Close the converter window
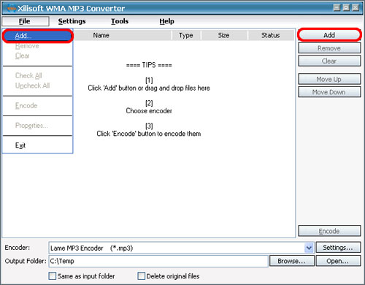The image size is (365, 285). tap(356, 7)
